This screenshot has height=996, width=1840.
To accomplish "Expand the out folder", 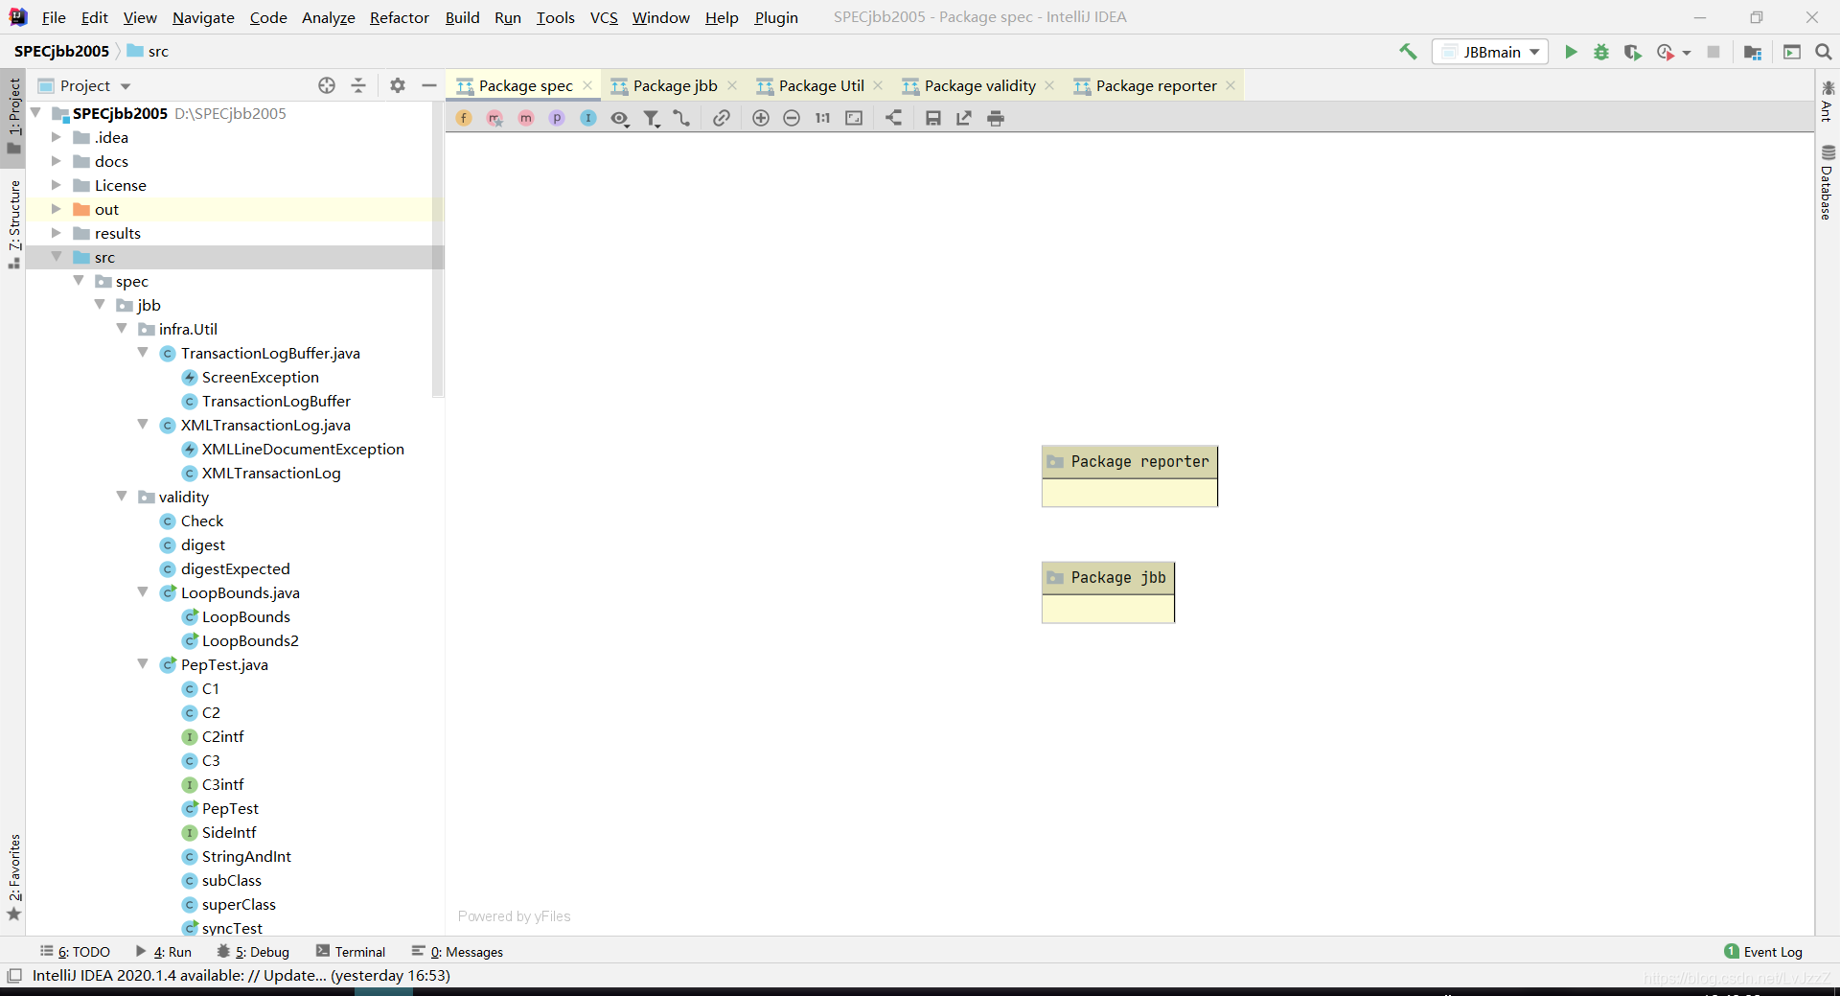I will [56, 209].
